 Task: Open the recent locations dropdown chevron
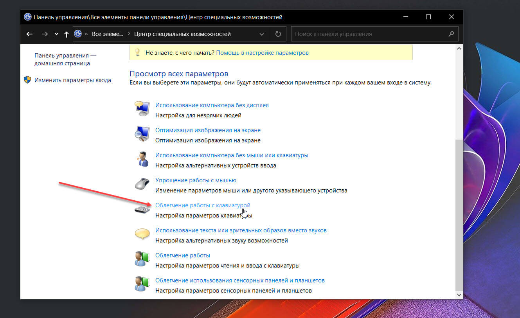pyautogui.click(x=56, y=34)
